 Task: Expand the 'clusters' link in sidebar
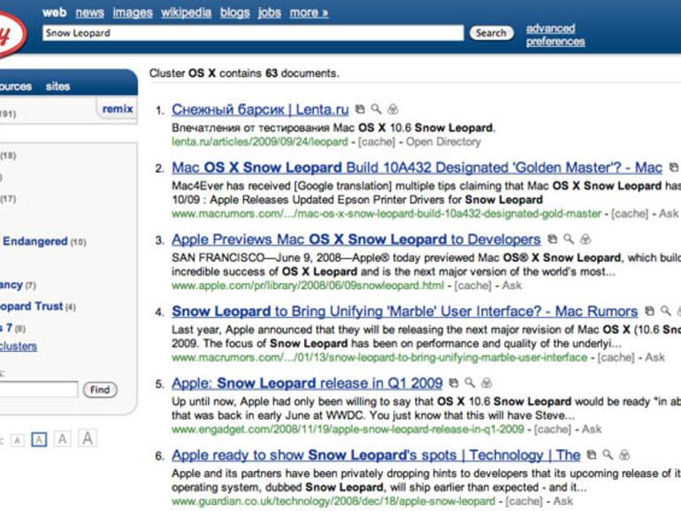click(x=19, y=346)
